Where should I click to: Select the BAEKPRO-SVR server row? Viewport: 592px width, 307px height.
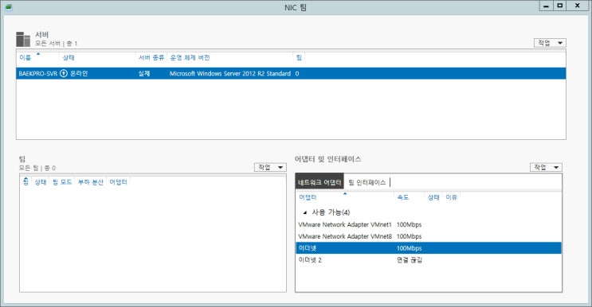coord(291,73)
